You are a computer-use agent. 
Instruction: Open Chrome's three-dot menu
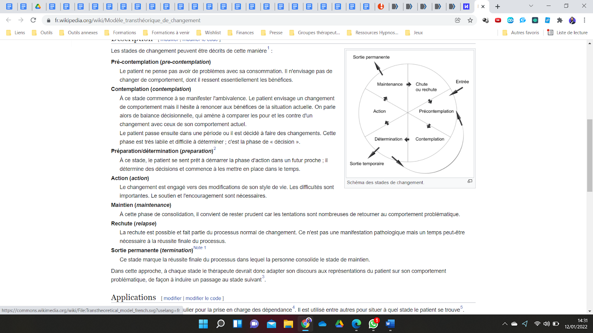click(584, 20)
